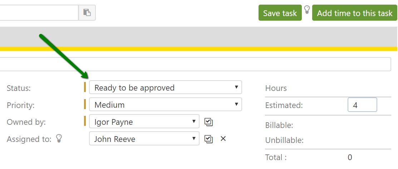Focus the Estimated hours field

[362, 105]
